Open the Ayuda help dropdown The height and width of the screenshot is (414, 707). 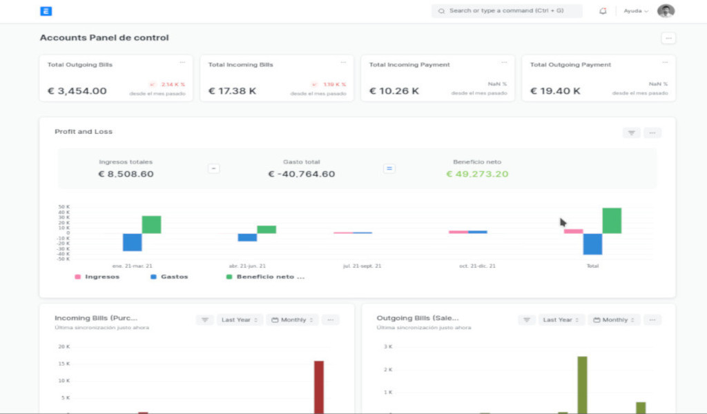point(636,11)
